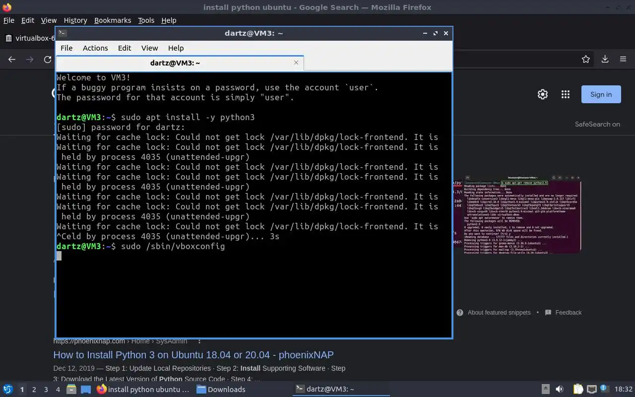Go back in Firefox

[12, 59]
